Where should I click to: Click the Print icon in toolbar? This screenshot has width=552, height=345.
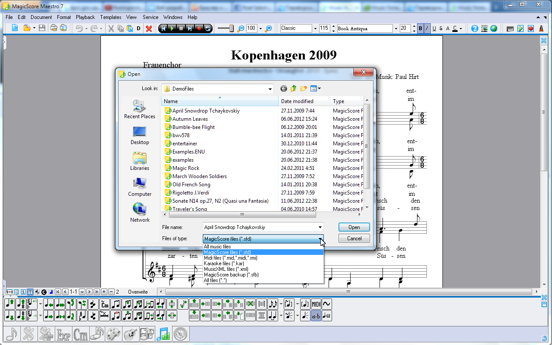[x=54, y=28]
